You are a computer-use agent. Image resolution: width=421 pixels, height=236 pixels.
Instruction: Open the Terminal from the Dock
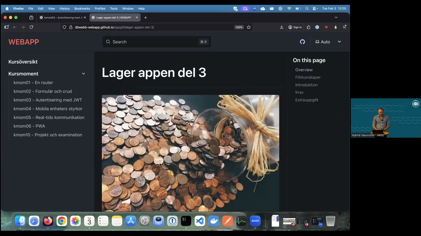coord(186,221)
